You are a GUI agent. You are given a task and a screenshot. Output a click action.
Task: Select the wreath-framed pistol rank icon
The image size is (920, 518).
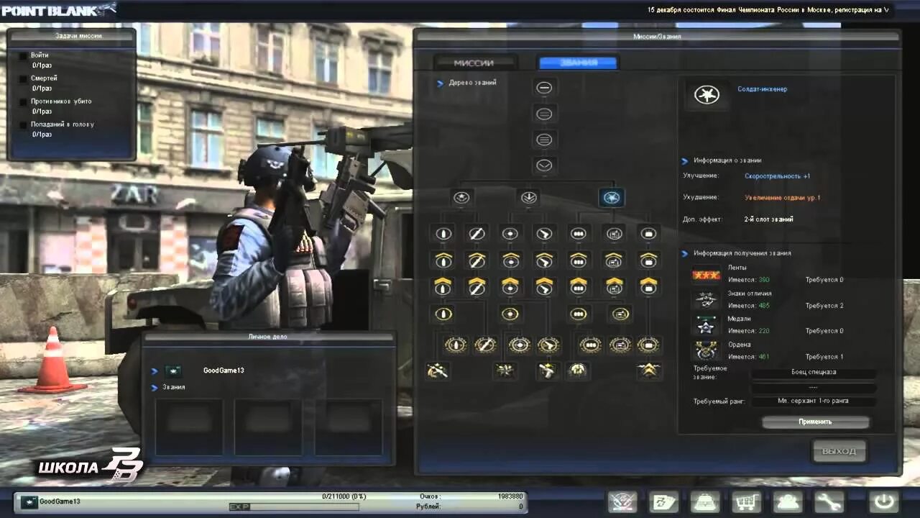548,345
